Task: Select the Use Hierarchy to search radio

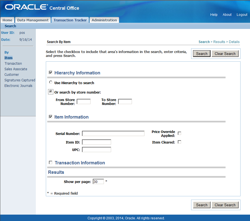Action: click(51, 82)
